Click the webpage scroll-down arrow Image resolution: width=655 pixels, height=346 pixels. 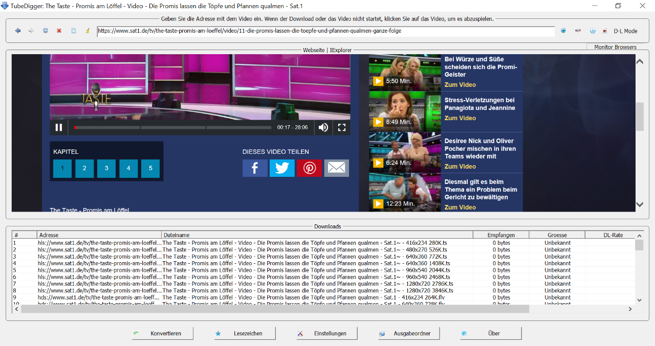pos(640,204)
